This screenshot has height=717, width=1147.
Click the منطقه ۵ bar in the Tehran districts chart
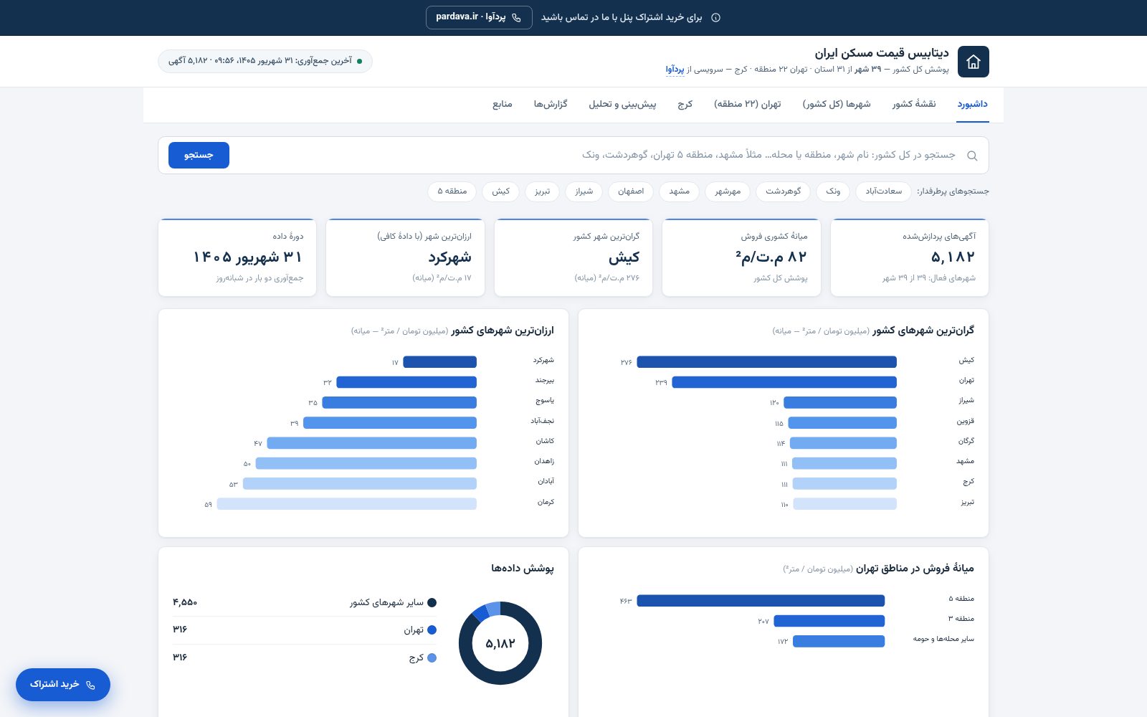[x=761, y=601]
